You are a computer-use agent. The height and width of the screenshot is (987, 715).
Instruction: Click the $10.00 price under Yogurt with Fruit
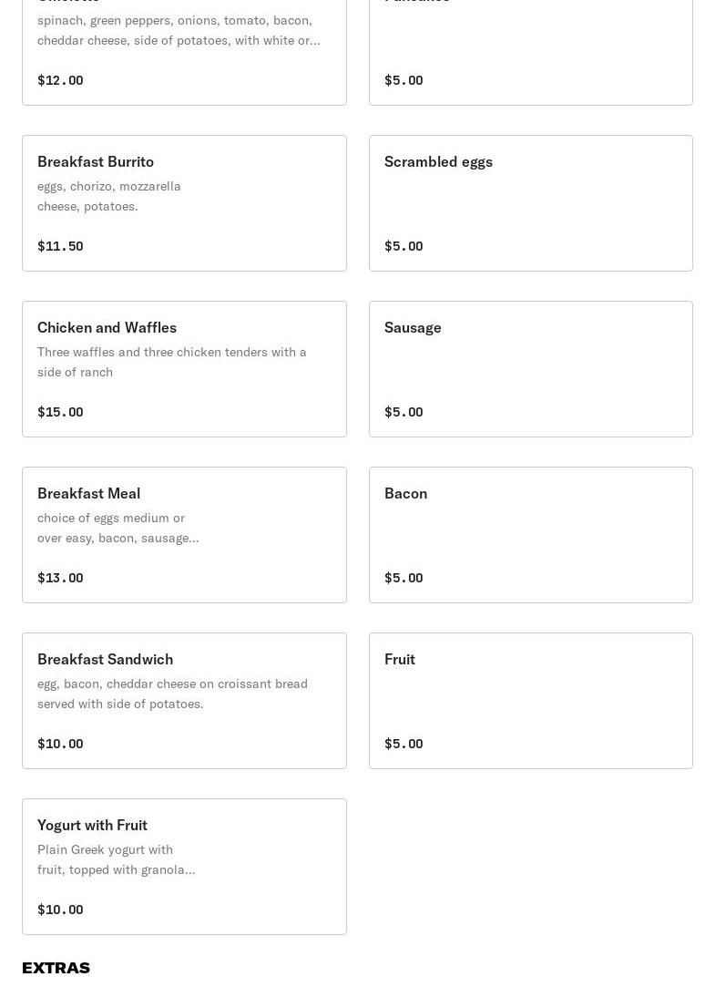(60, 910)
